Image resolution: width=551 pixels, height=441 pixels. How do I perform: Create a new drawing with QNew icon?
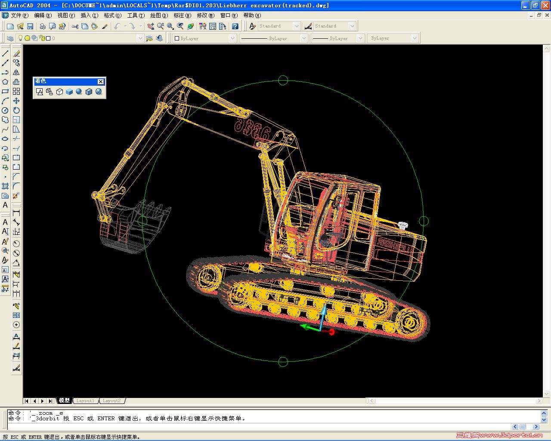click(10, 26)
